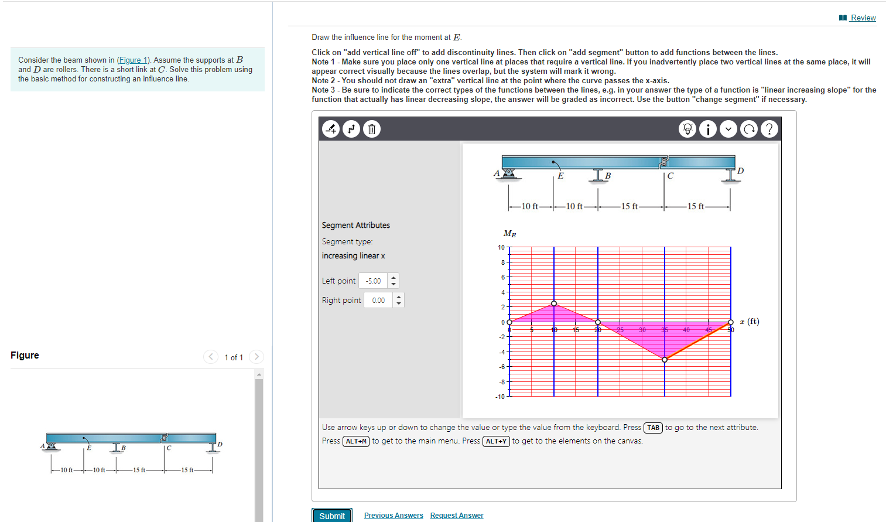
Task: Click Request Answer link
Action: [457, 516]
